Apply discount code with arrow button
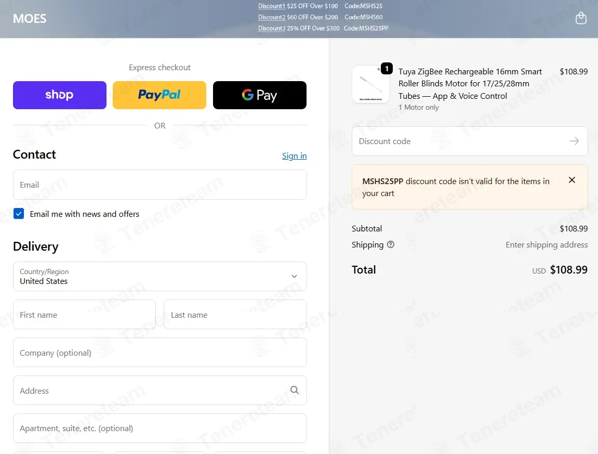598x454 pixels. pyautogui.click(x=574, y=141)
